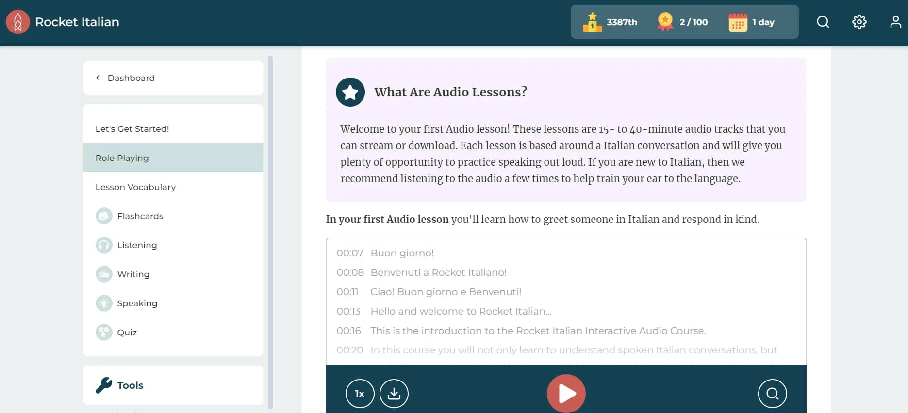Search the transcript with magnifier icon

(x=772, y=394)
